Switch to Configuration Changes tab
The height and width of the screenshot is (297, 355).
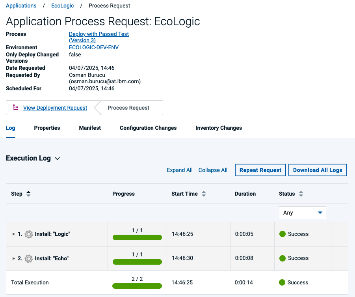tap(148, 128)
